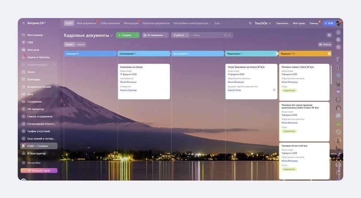
Task: Open notifications bell icon
Action: tap(338, 32)
